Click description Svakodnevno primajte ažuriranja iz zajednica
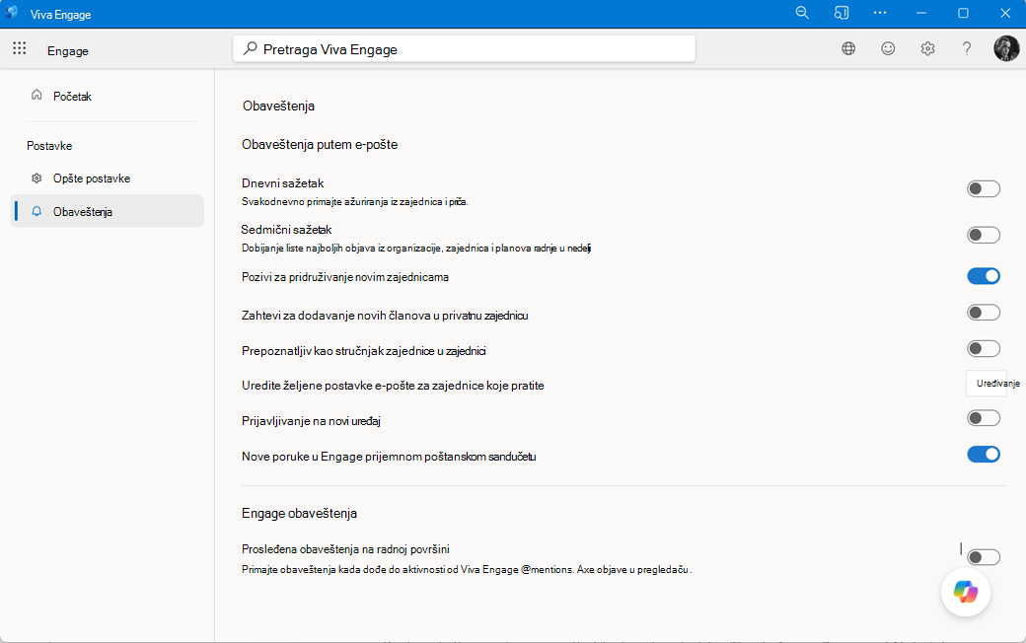The height and width of the screenshot is (643, 1026). point(354,201)
